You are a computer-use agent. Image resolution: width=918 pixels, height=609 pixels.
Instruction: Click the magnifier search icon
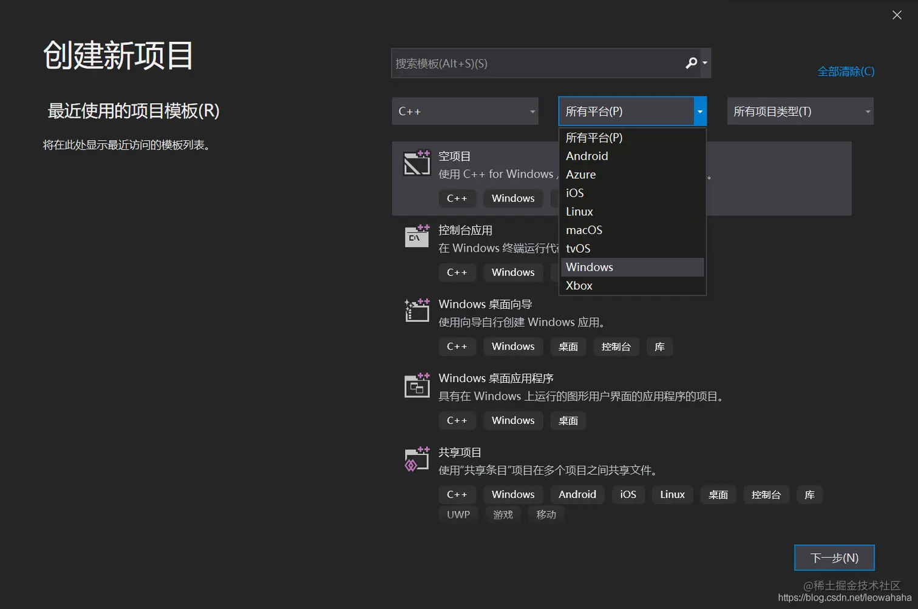[x=691, y=62]
